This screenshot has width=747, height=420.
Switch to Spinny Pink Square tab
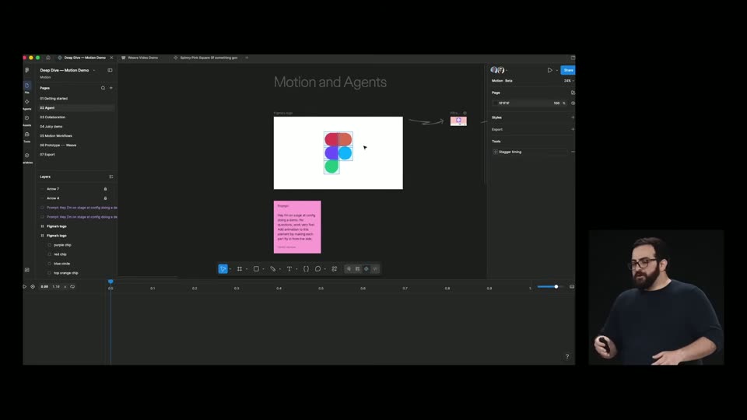tap(205, 58)
